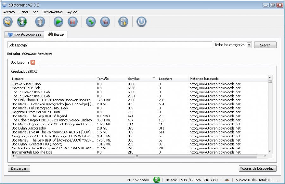
Task: Sort results by Nombre column header
Action: coord(53,79)
